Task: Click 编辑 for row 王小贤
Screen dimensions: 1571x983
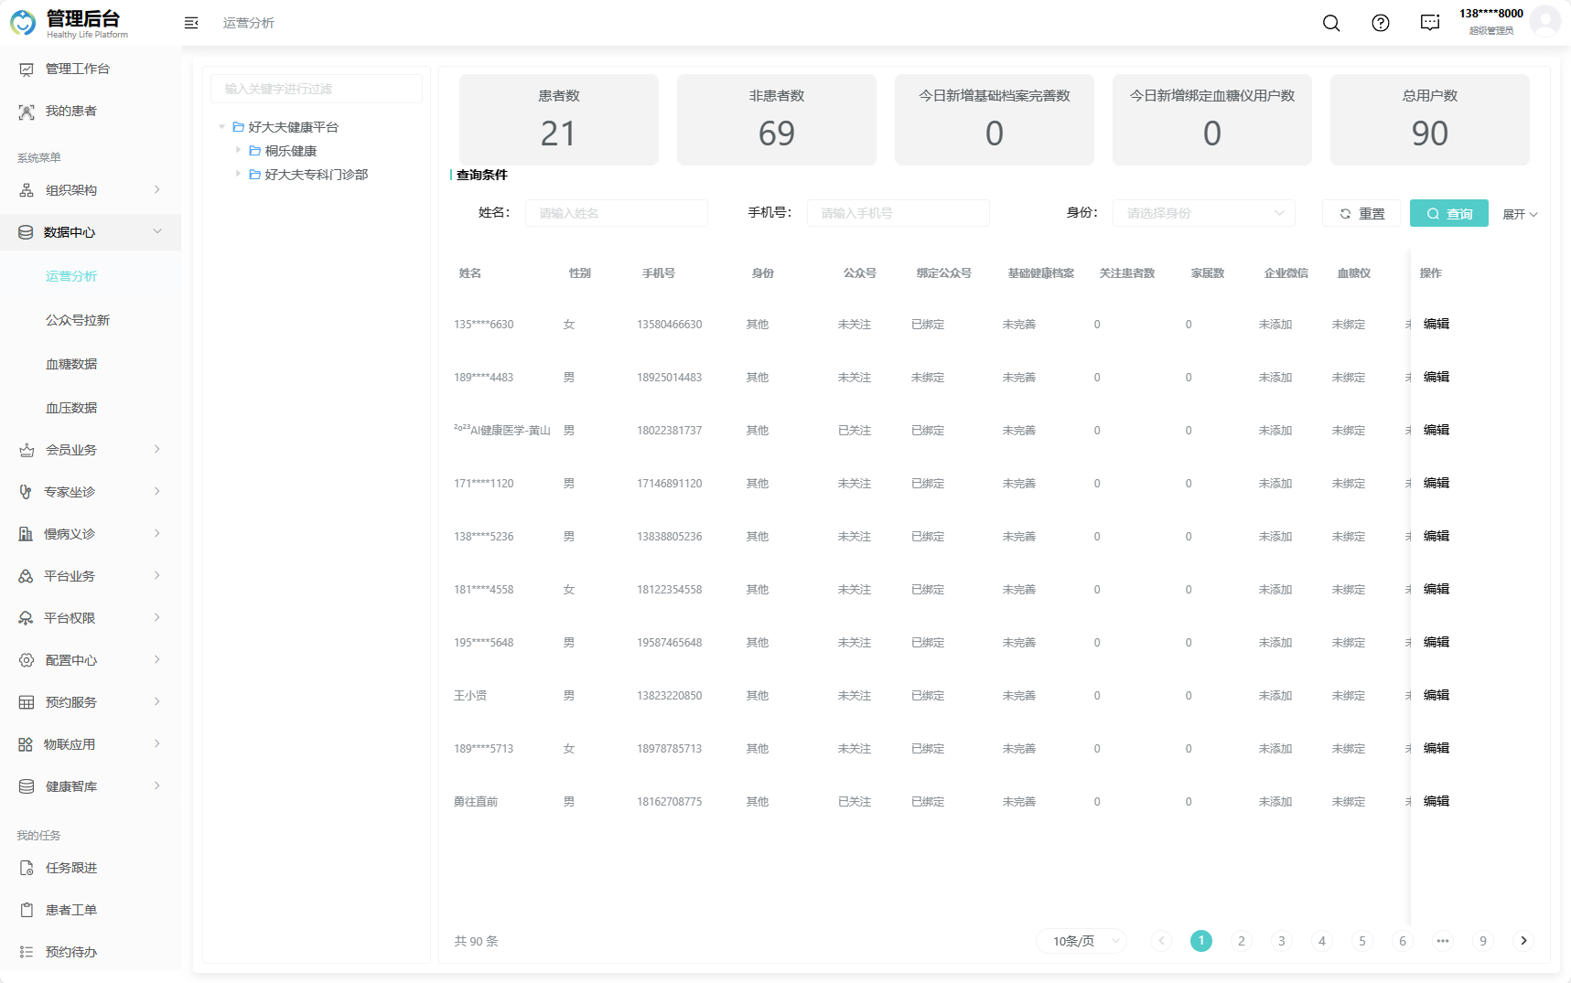Action: pos(1436,695)
